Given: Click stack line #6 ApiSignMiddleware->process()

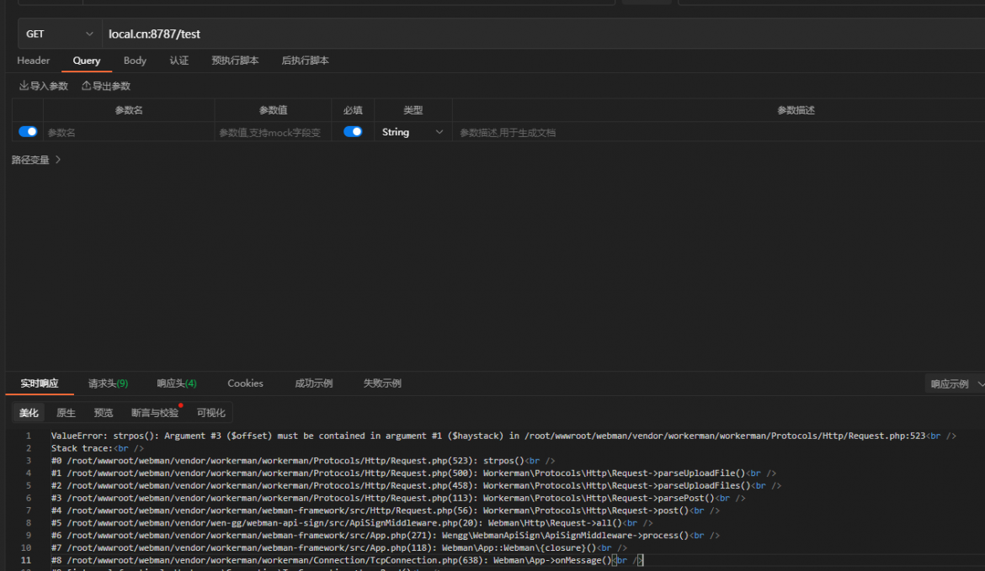Looking at the screenshot, I should tap(385, 535).
